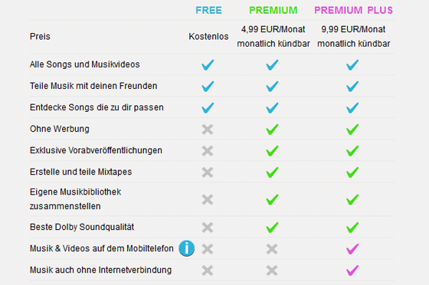The height and width of the screenshot is (285, 429).
Task: Click the Kostenlos price label
Action: [x=208, y=36]
